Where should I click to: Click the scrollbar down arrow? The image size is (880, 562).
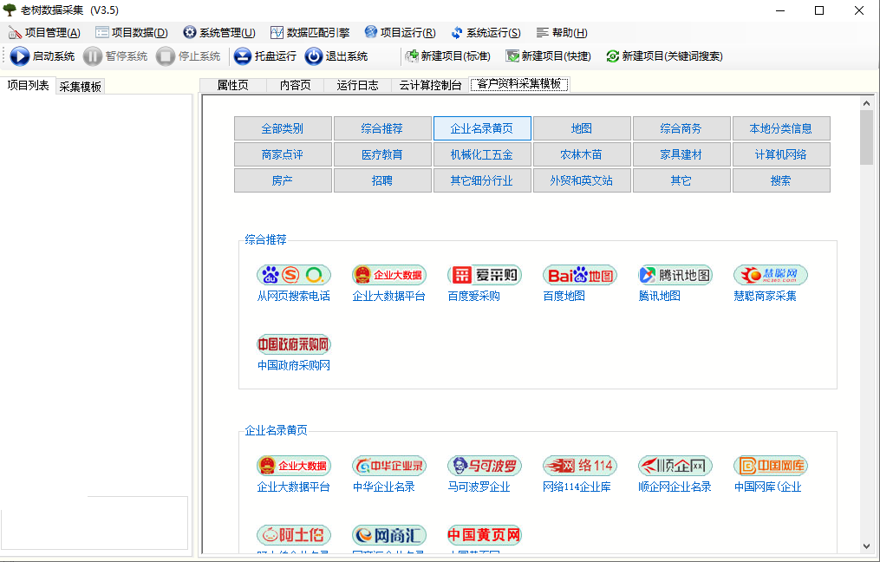tap(866, 546)
